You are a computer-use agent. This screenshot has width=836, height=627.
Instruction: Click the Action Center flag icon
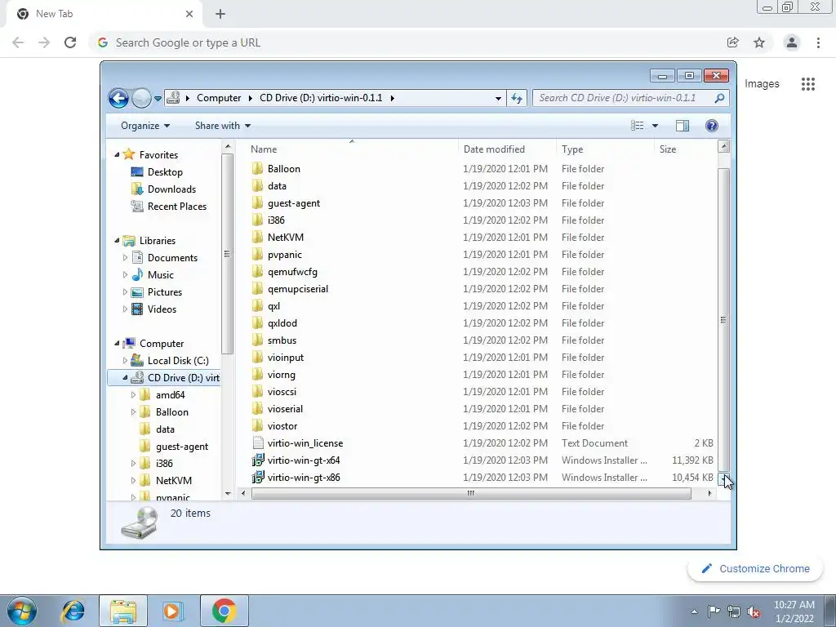pos(714,611)
